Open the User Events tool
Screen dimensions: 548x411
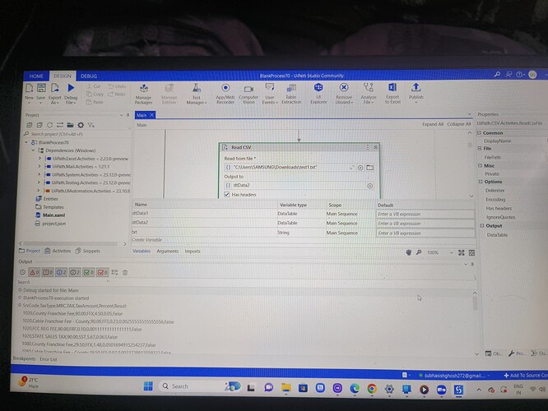pyautogui.click(x=270, y=93)
